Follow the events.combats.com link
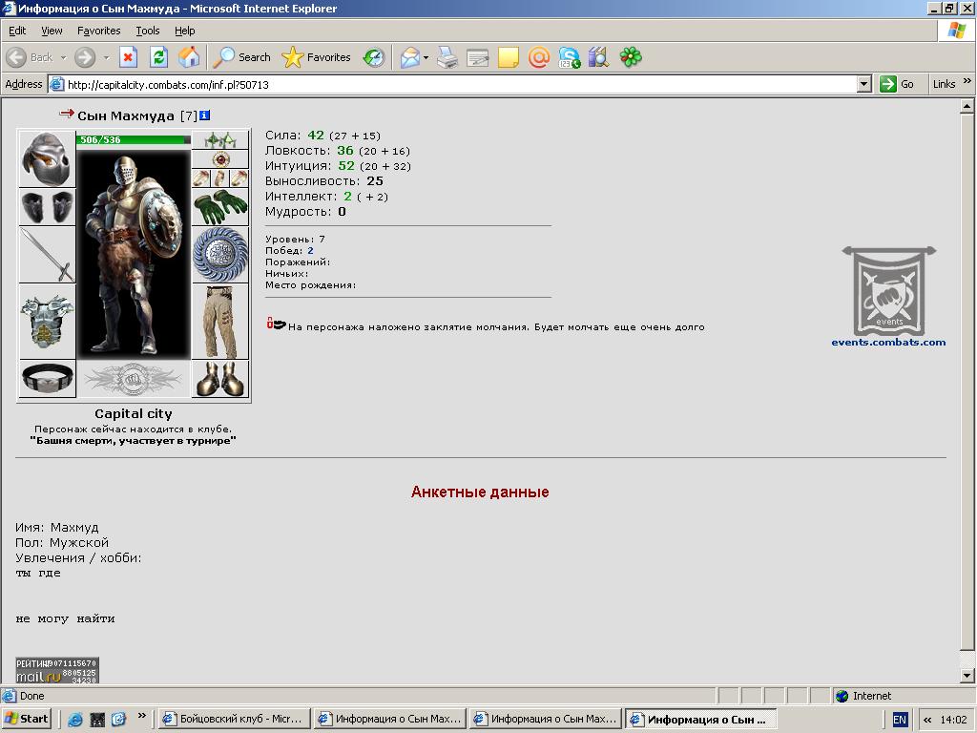Screen dimensions: 977x733 pos(888,343)
